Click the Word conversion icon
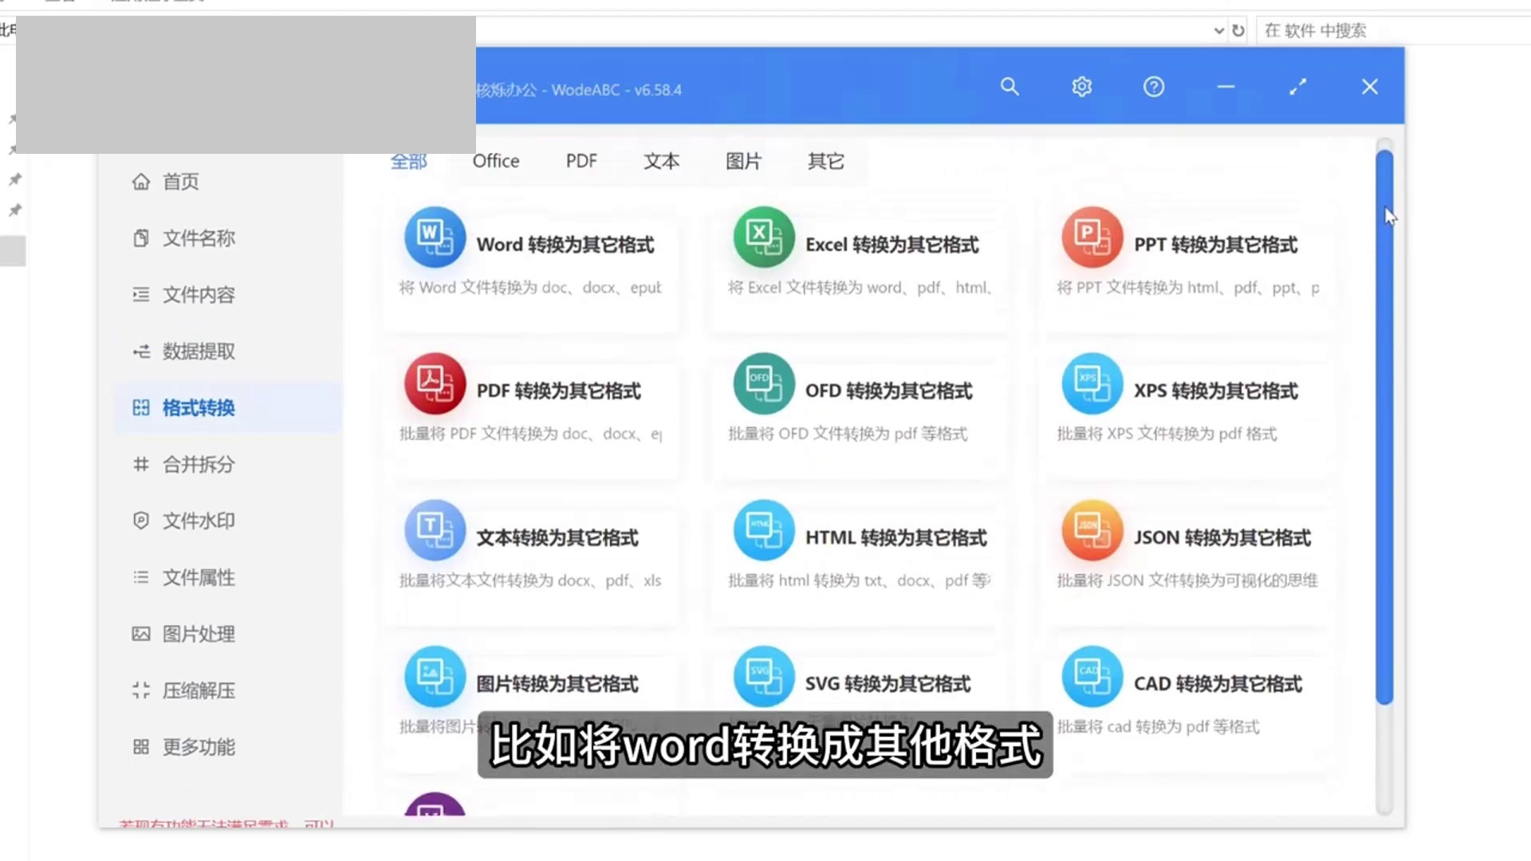The width and height of the screenshot is (1531, 861). (435, 238)
